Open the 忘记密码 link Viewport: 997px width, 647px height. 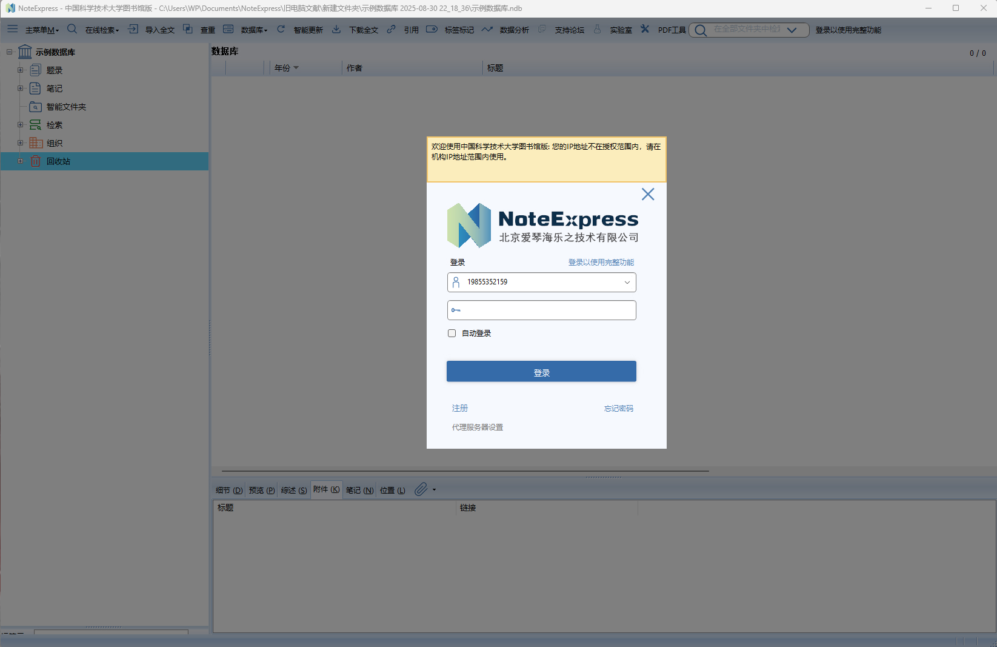pos(619,409)
